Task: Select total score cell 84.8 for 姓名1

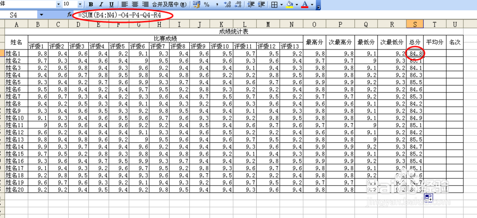Action: coord(415,53)
